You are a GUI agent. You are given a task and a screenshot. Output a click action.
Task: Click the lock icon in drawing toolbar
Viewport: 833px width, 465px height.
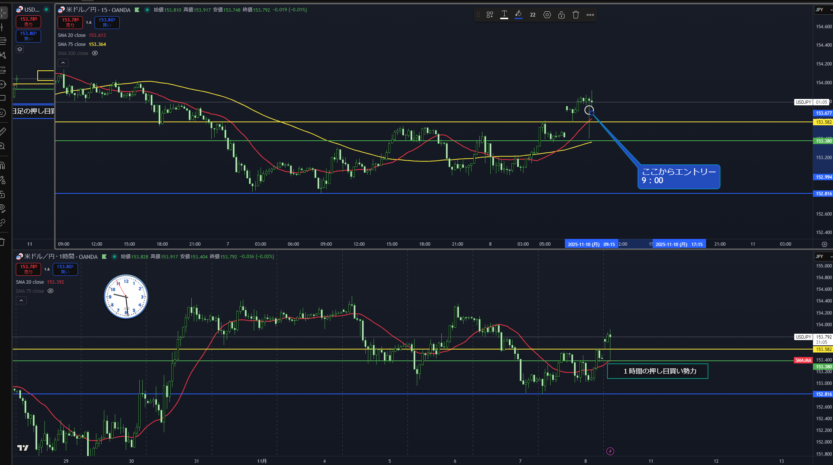[561, 15]
